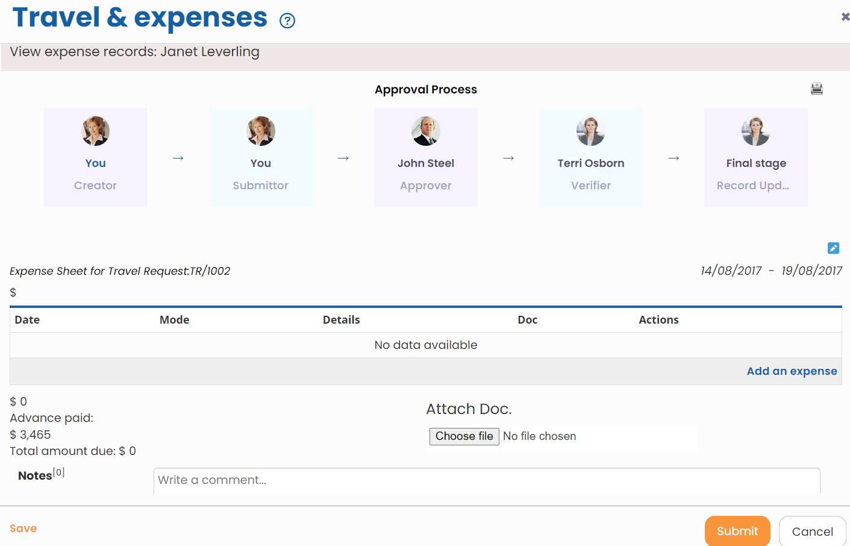Add an expense to the sheet

point(792,371)
